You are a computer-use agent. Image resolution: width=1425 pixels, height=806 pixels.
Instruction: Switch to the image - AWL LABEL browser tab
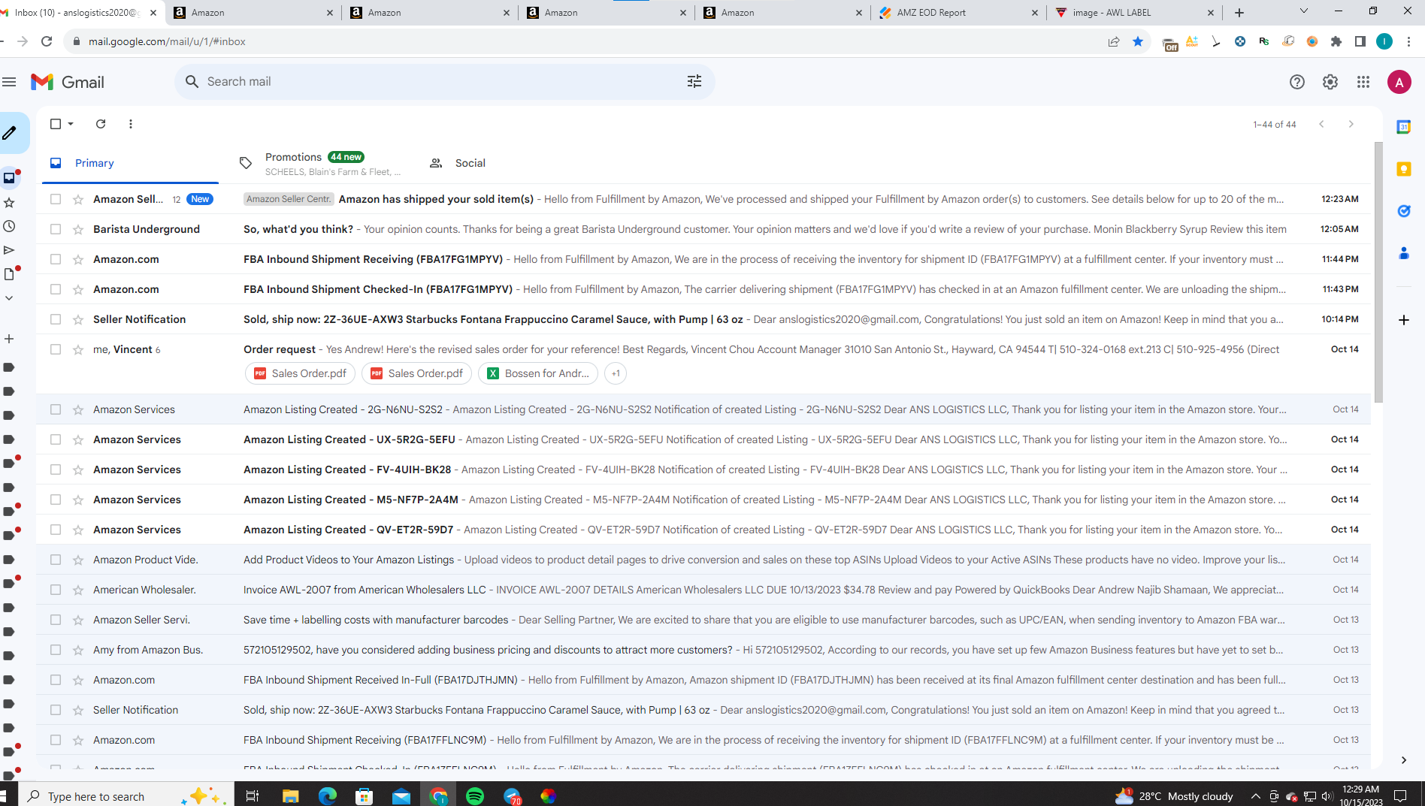pyautogui.click(x=1133, y=13)
